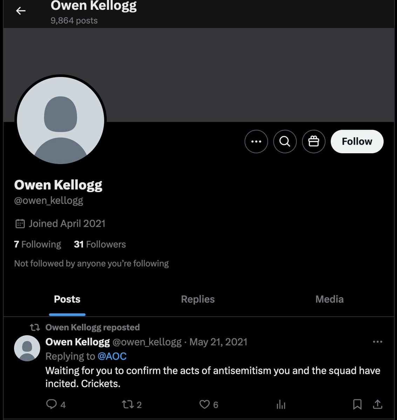Click the profile search magnifier icon
Viewport: 397px width, 420px height.
285,141
